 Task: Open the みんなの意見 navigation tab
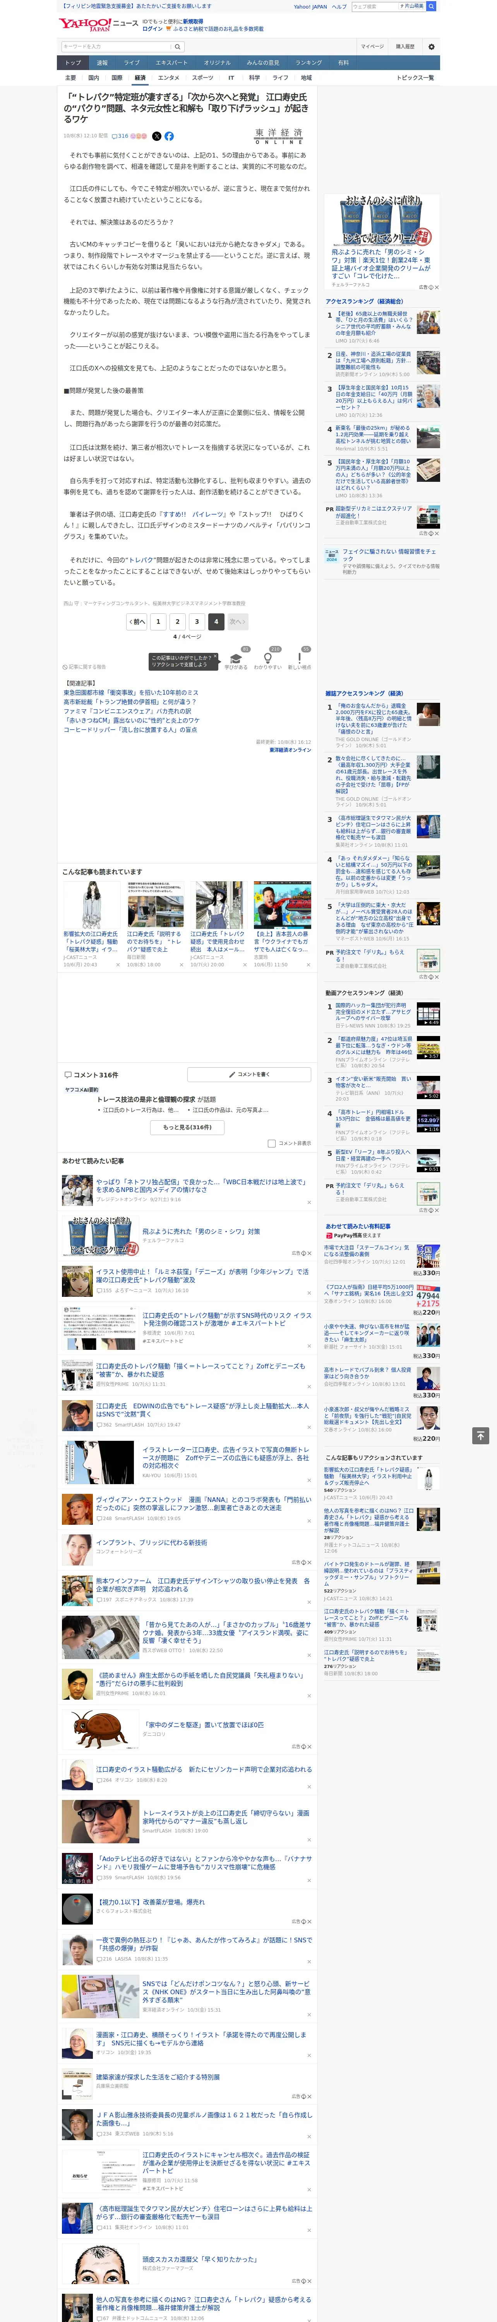[262, 62]
